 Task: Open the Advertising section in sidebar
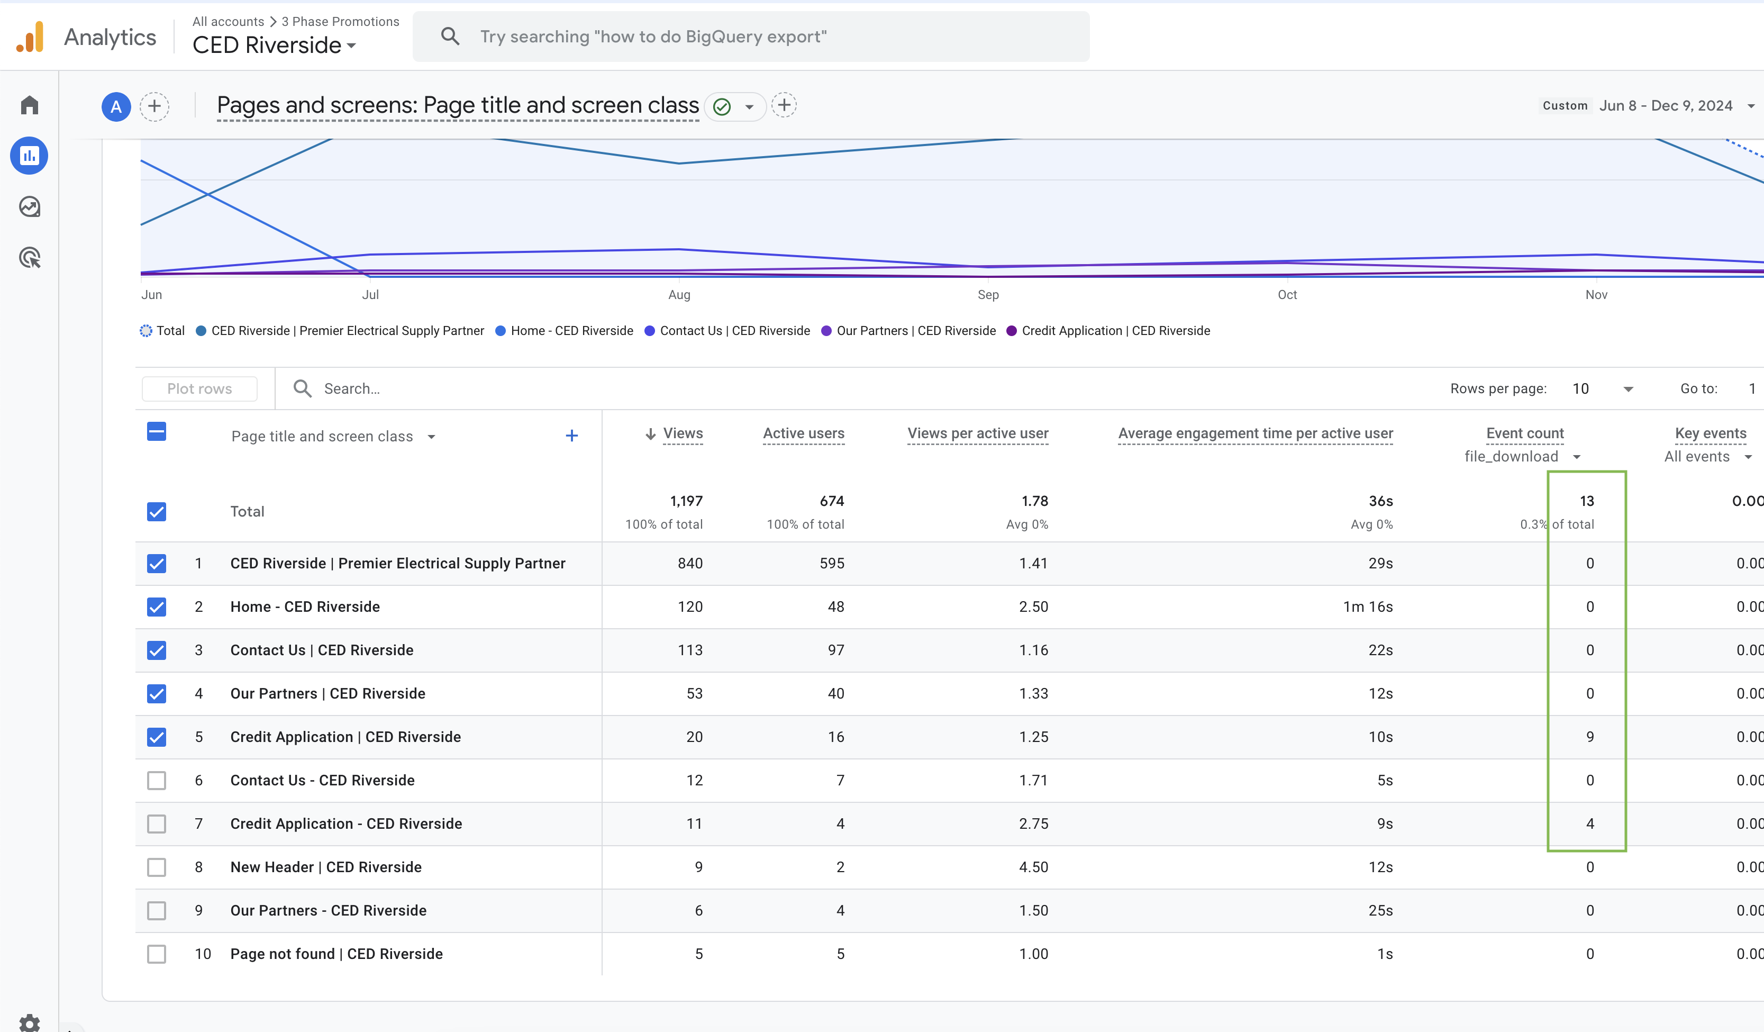pos(30,258)
